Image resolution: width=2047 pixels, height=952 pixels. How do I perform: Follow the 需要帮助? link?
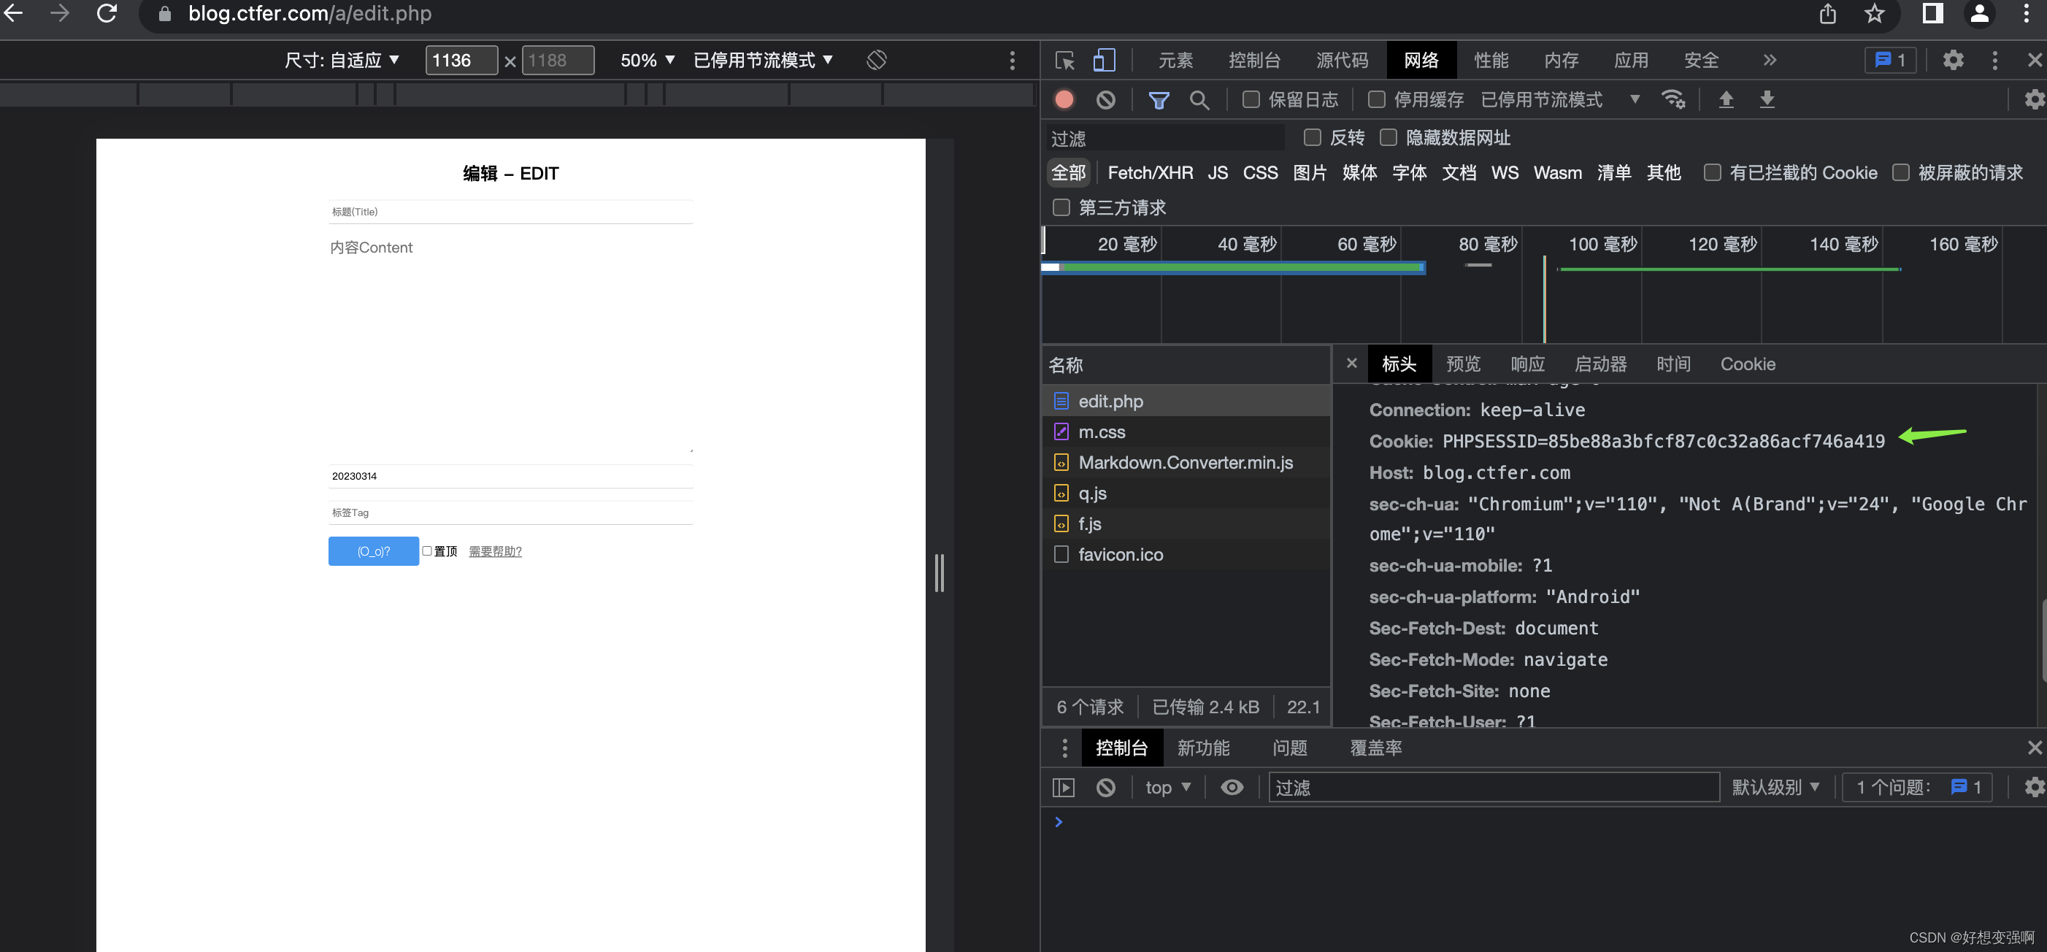click(495, 550)
